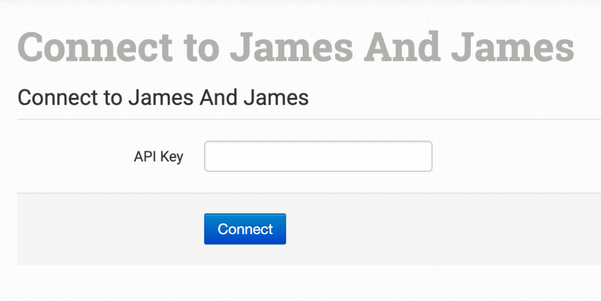Submit the form with Connect
The image size is (601, 301).
245,229
